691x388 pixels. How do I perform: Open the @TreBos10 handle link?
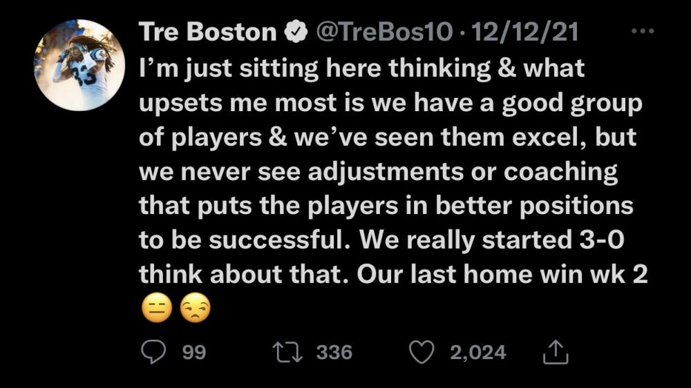383,32
